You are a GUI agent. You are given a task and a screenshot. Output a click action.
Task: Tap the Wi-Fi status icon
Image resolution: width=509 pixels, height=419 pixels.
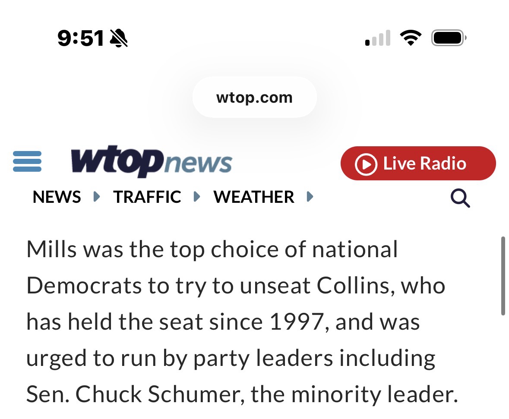click(410, 38)
